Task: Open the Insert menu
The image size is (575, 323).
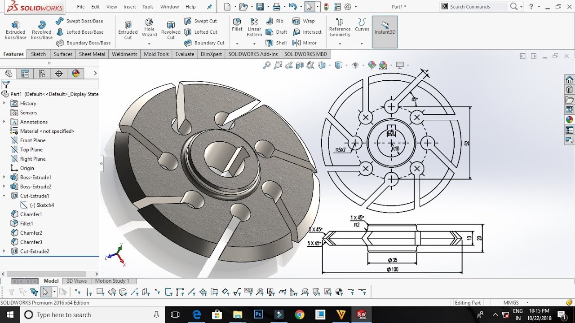Action: click(130, 7)
